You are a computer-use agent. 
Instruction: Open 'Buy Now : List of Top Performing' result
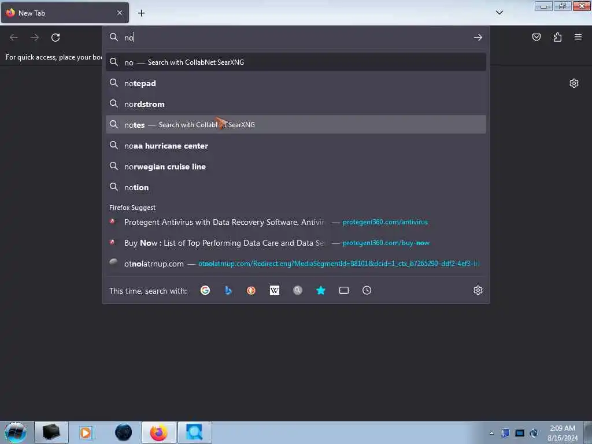[295, 243]
